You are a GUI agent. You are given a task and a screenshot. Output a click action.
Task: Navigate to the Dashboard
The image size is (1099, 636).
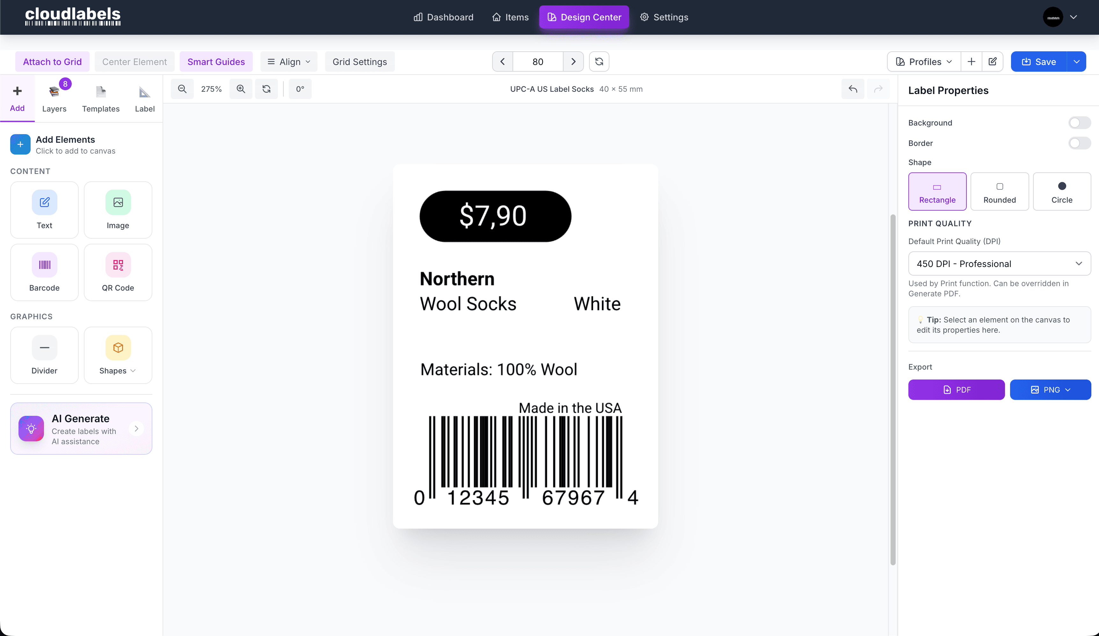444,17
